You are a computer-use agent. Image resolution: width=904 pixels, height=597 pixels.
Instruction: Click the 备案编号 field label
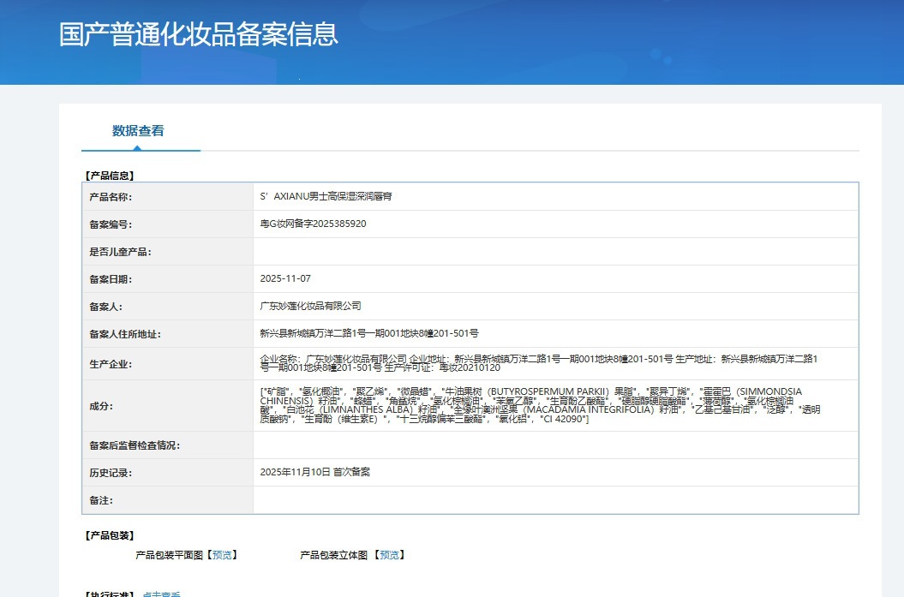coord(111,224)
